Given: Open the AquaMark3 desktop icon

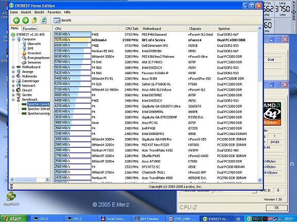Looking at the screenshot, I should point(11,199).
